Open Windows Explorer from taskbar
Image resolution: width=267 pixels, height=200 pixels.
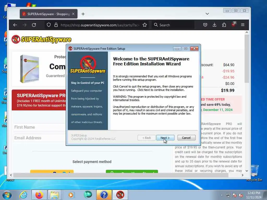pos(54,195)
